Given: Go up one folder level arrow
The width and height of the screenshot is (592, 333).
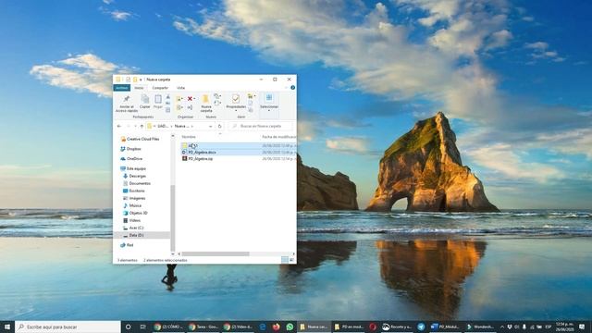Looking at the screenshot, I should (142, 126).
